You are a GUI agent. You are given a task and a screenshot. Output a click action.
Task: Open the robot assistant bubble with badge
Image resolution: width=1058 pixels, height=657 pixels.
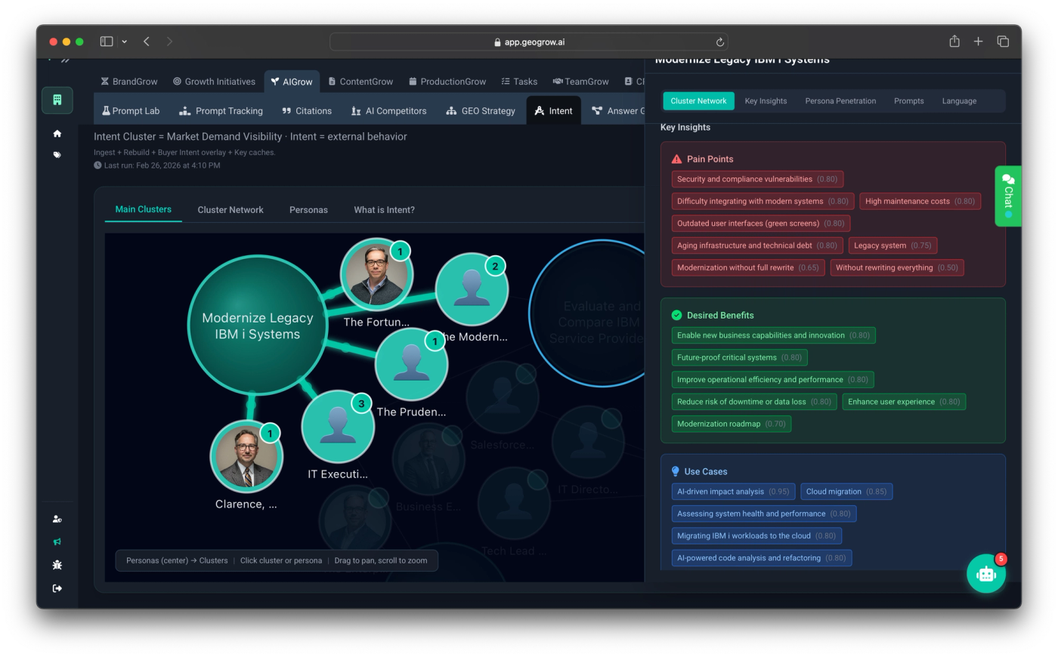[986, 574]
